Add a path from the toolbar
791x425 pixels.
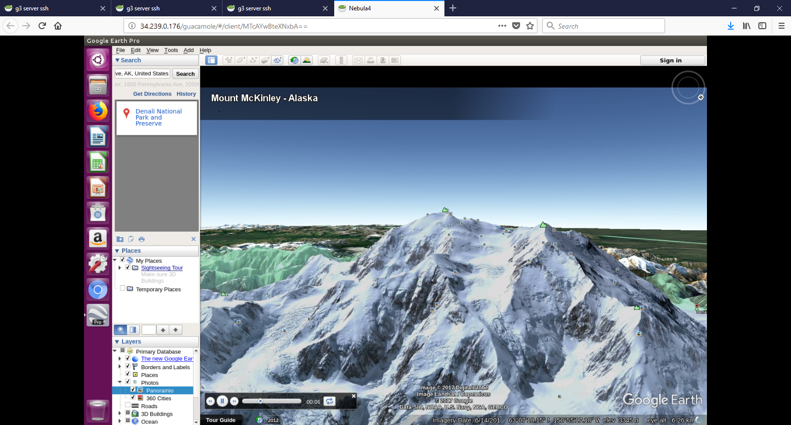pos(253,60)
